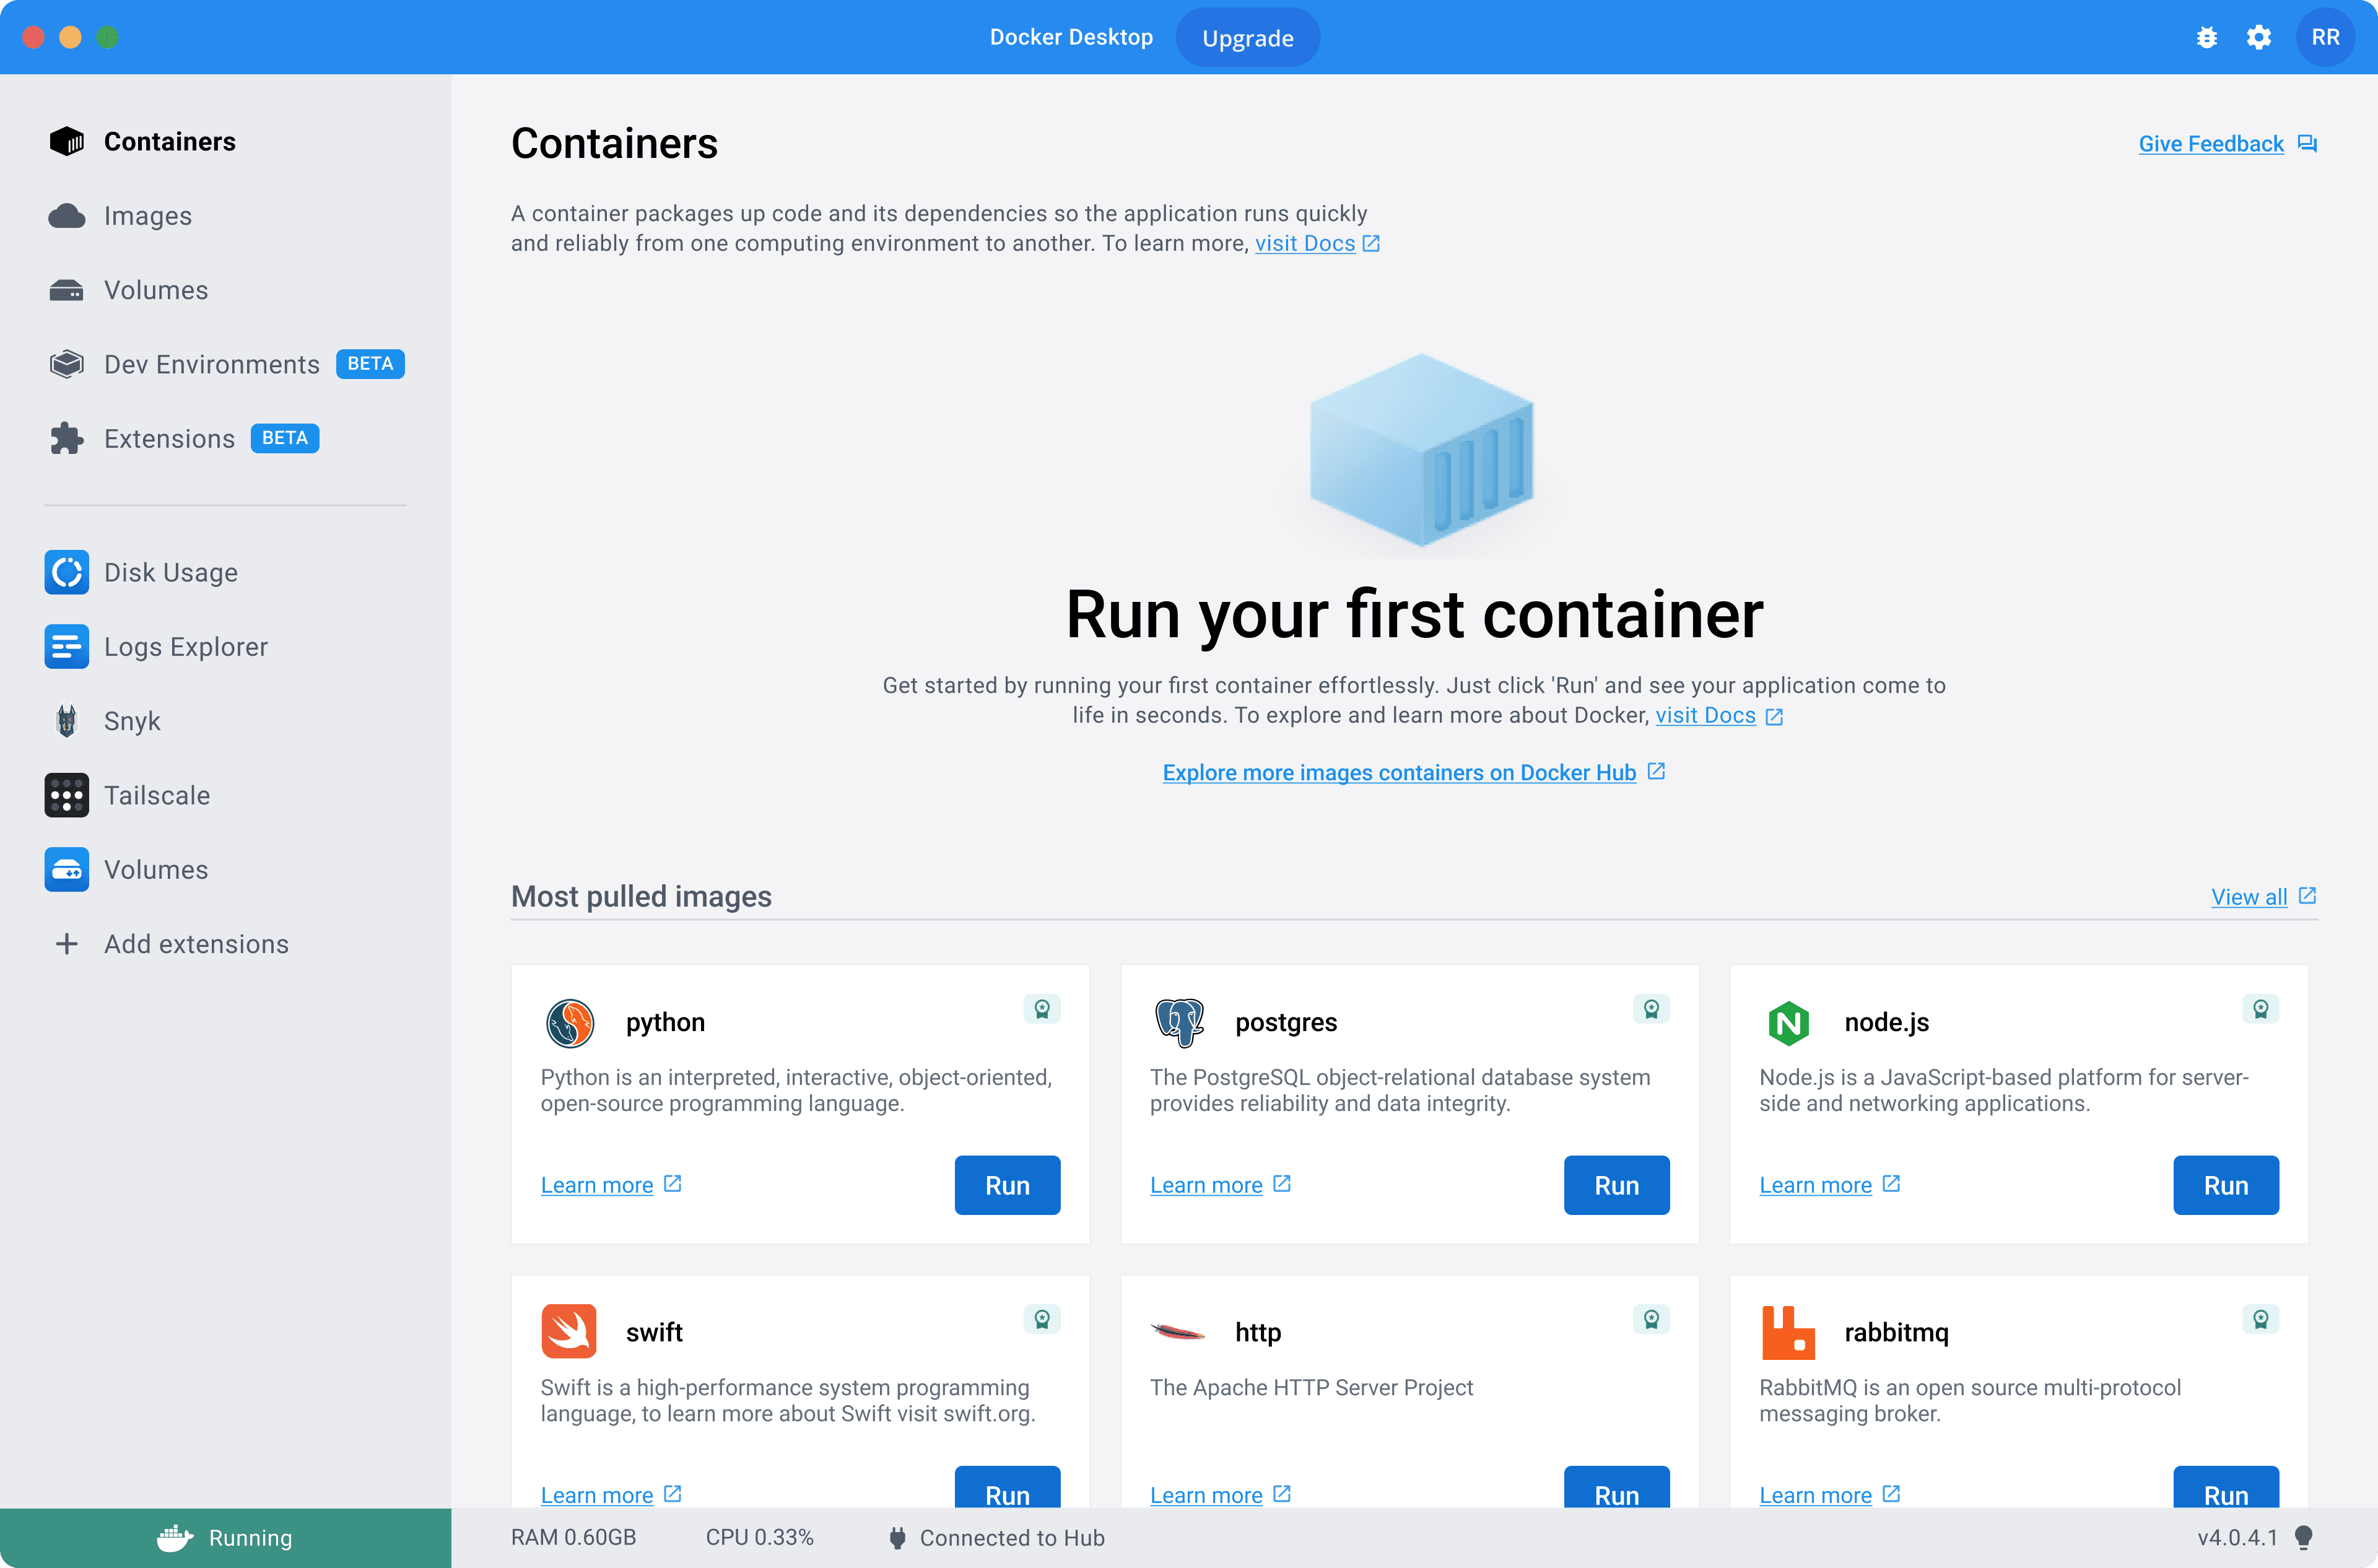Click the lightbulb tips icon in status bar

pyautogui.click(x=2304, y=1538)
